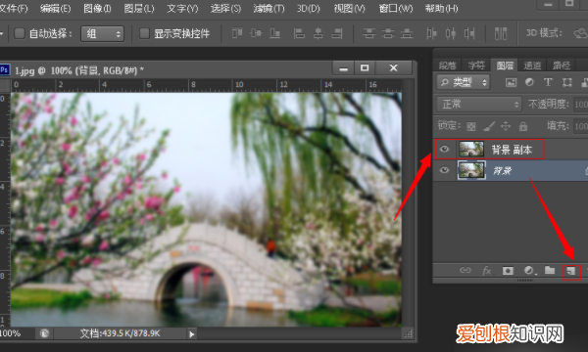Click Distribute horizontal centers icon
Image resolution: width=588 pixels, height=352 pixels.
pyautogui.click(x=451, y=33)
